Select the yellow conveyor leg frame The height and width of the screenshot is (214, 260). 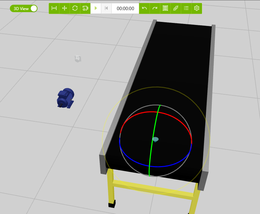pos(152,189)
